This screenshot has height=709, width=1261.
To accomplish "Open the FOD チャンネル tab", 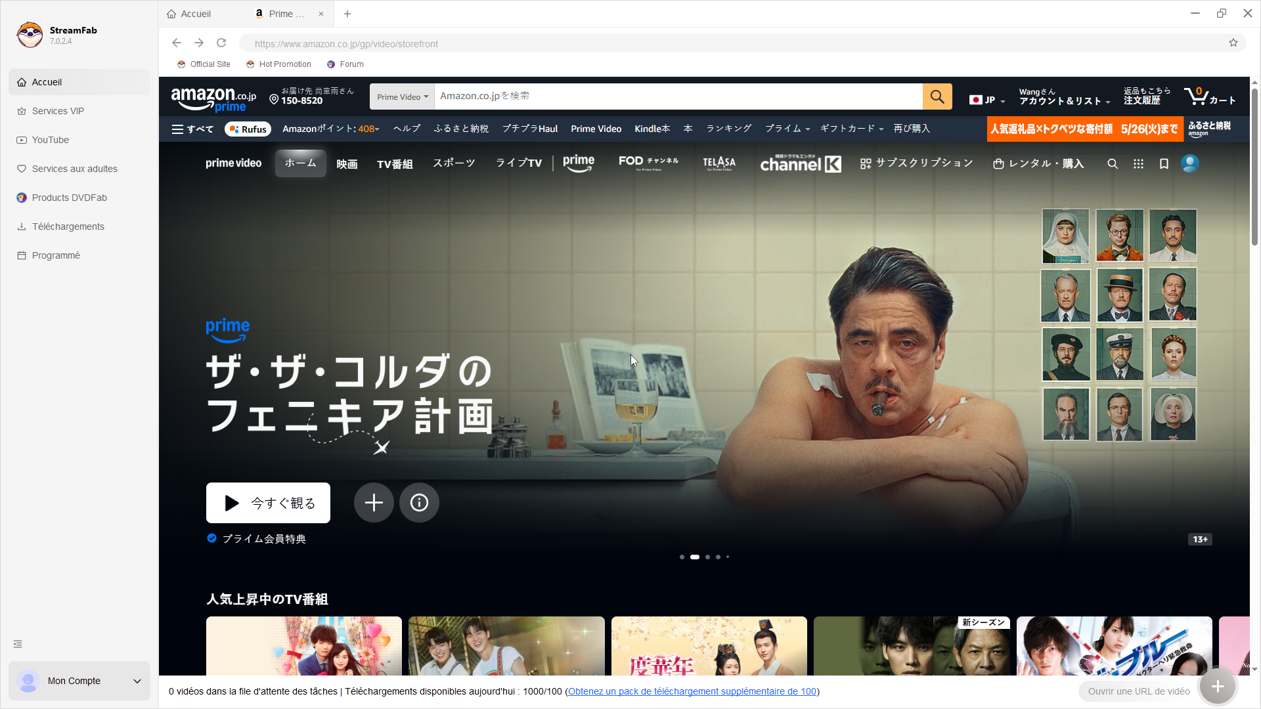I will tap(648, 163).
